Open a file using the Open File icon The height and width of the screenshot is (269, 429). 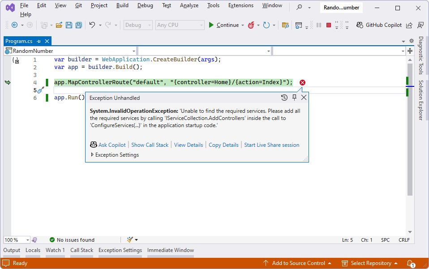[60, 25]
